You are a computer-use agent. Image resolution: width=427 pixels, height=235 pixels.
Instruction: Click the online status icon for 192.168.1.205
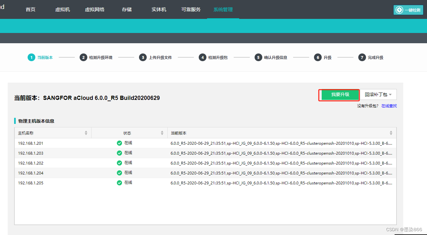point(119,183)
